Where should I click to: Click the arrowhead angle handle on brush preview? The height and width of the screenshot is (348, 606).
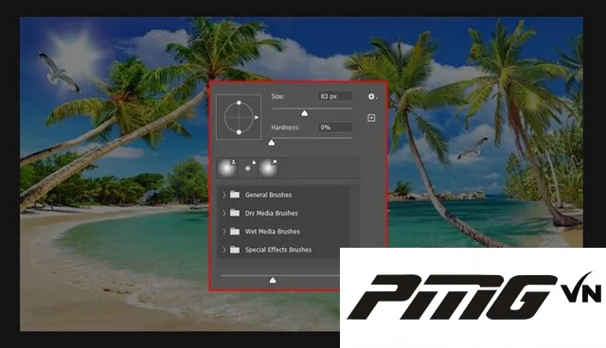point(257,117)
